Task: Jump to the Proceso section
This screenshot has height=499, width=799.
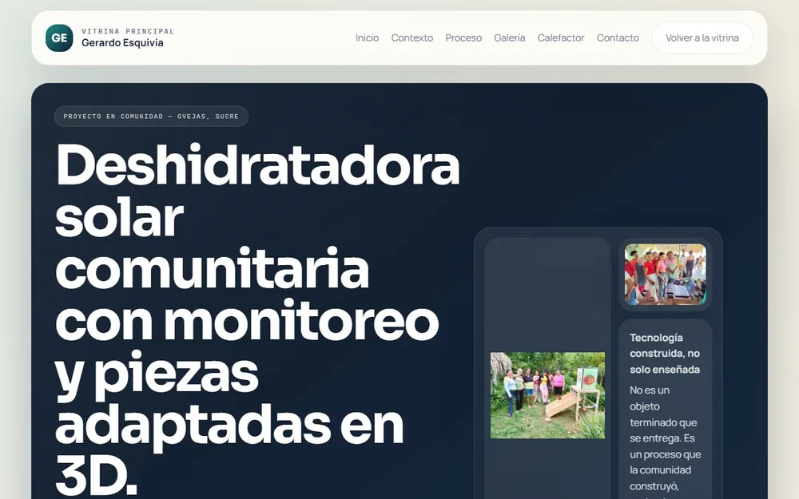Action: (x=463, y=38)
